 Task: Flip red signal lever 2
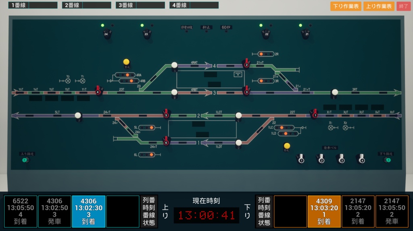(x=246, y=64)
